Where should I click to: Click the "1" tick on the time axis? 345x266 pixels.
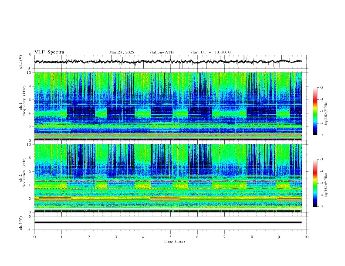[61, 237]
